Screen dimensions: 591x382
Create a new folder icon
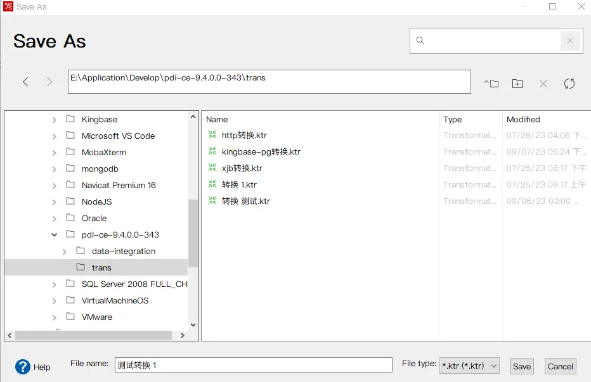click(517, 84)
